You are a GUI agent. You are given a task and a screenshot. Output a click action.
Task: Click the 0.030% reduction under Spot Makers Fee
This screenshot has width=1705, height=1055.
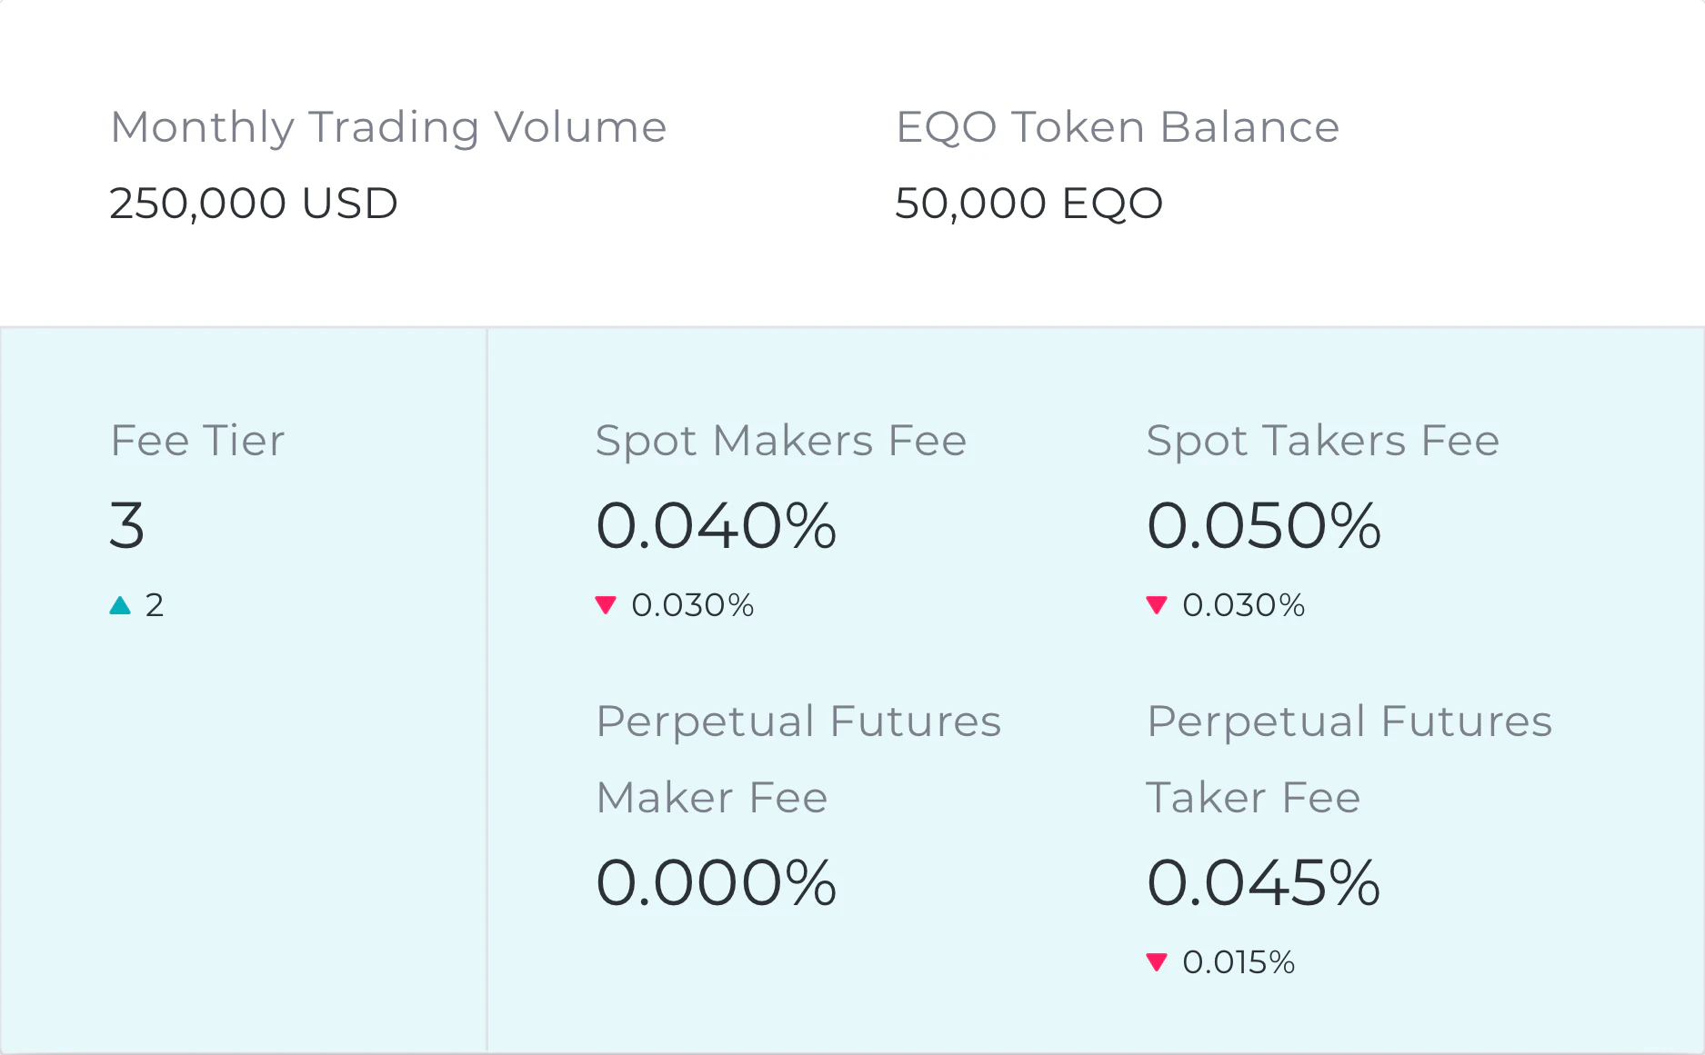(692, 605)
